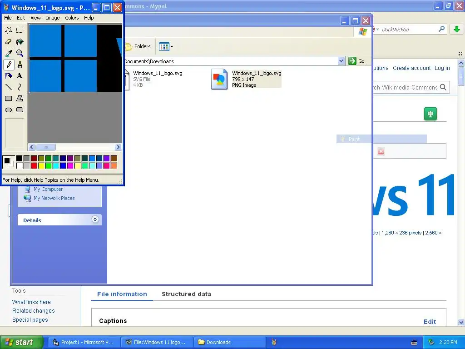Select the Pick Color eyedropper tool
The width and height of the screenshot is (465, 349).
coord(9,53)
